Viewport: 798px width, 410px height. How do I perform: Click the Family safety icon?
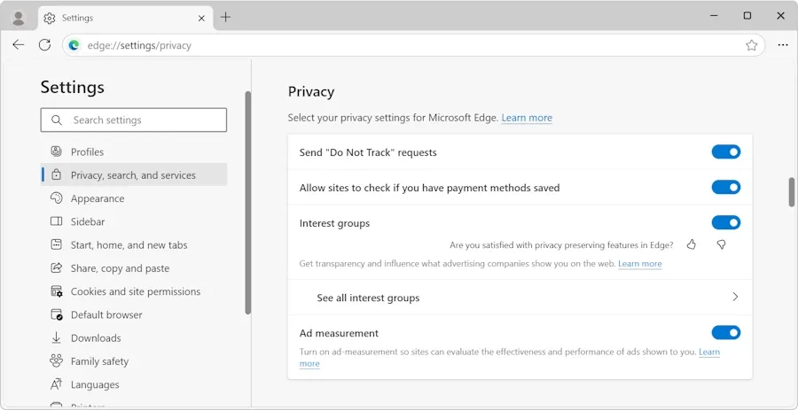(56, 361)
